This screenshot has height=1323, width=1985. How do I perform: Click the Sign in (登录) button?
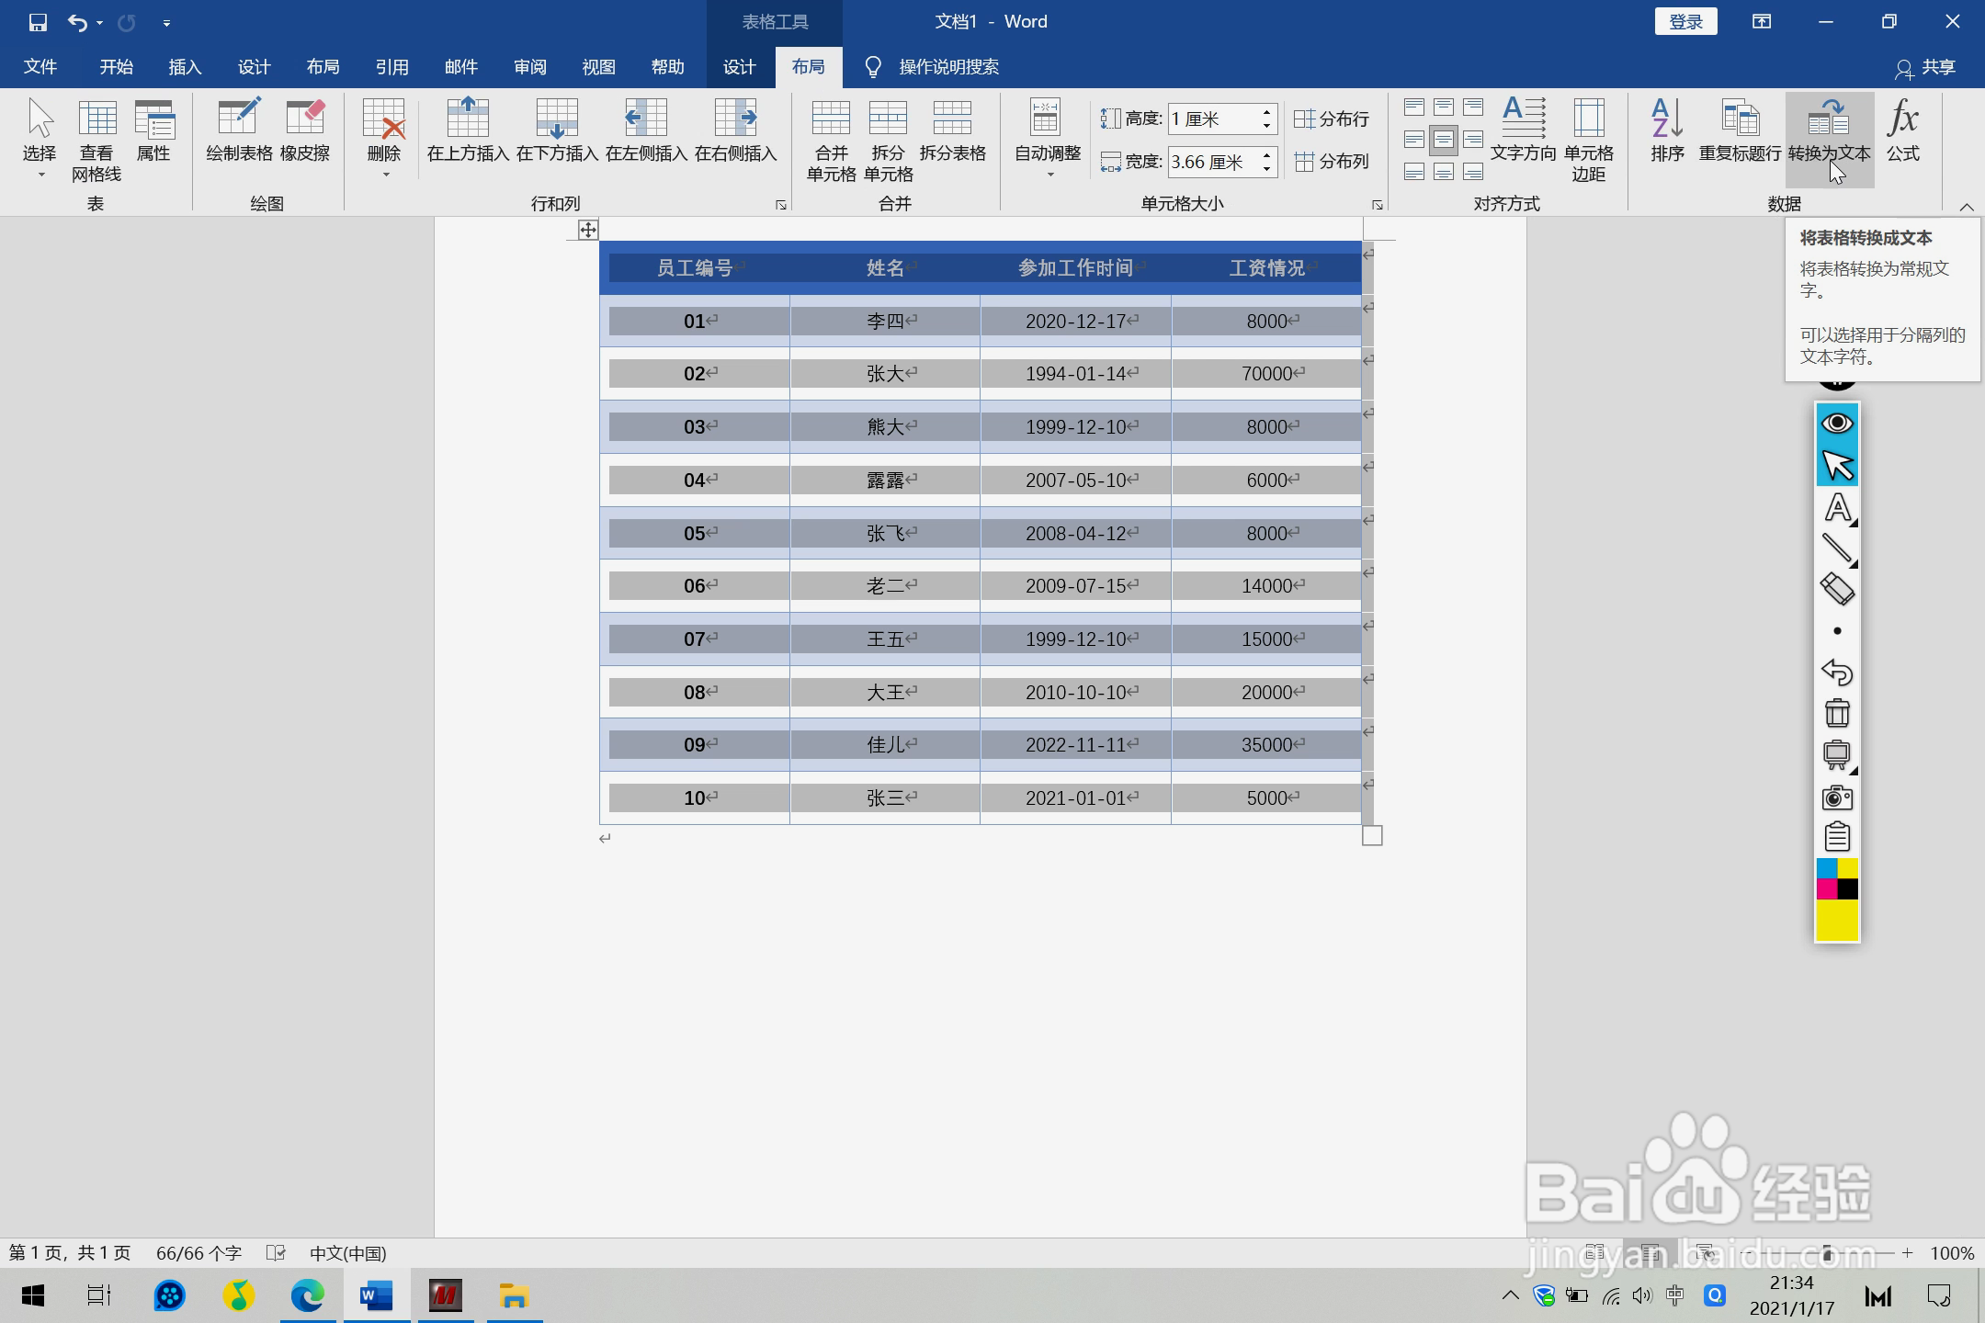click(1685, 22)
